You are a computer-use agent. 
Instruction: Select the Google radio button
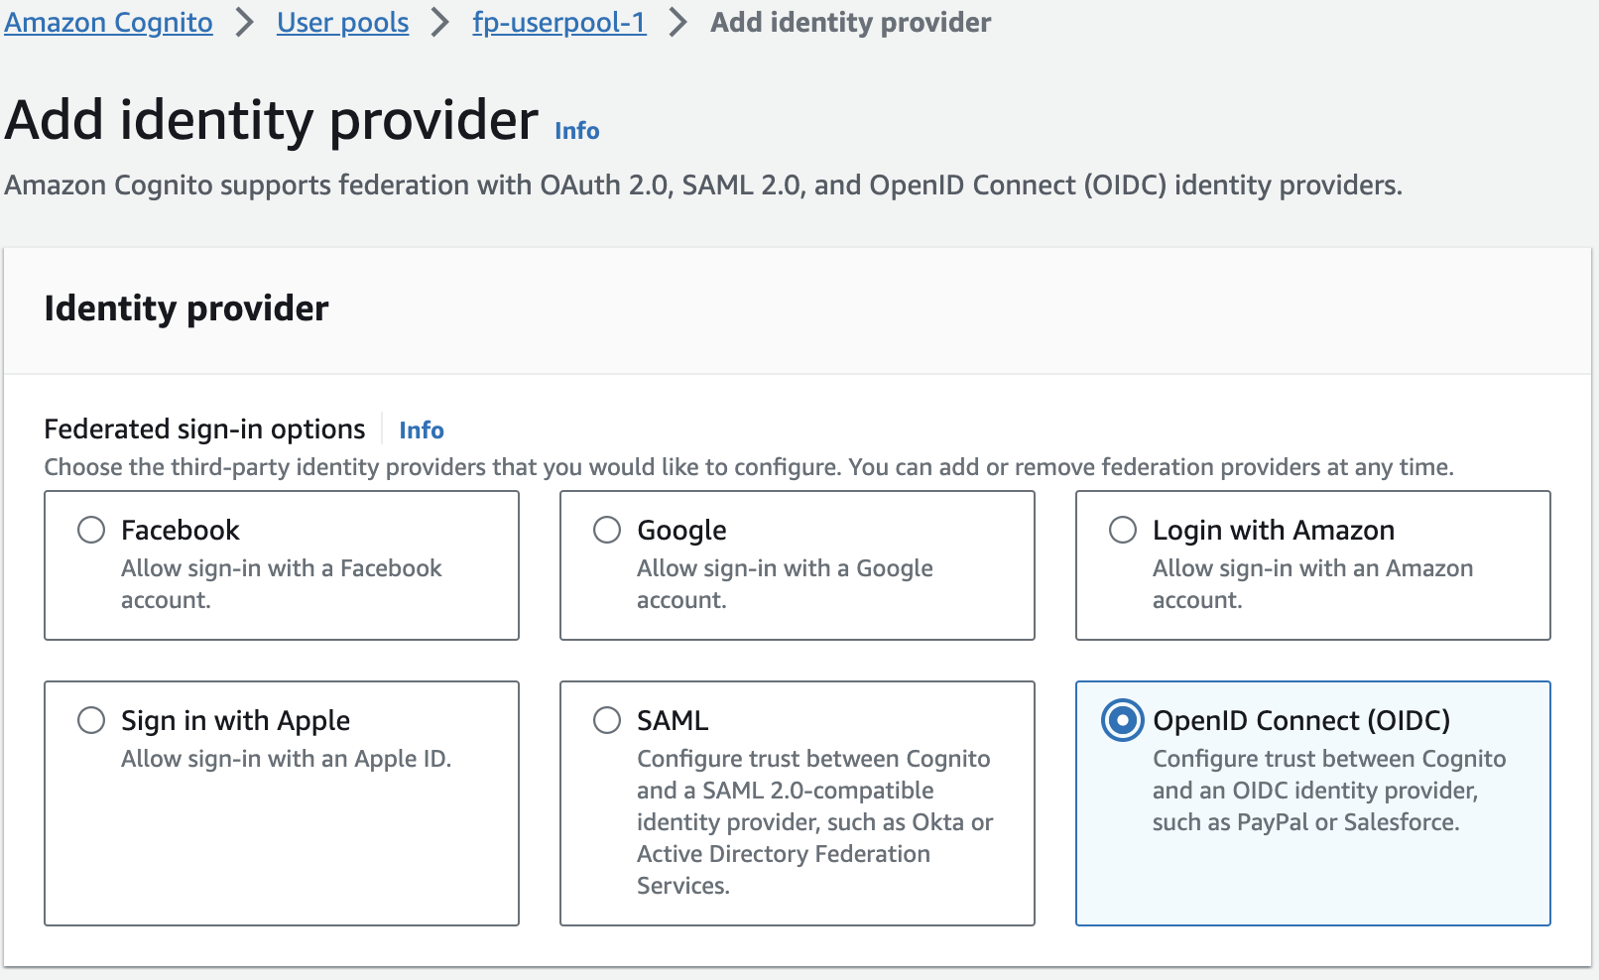[x=607, y=530]
